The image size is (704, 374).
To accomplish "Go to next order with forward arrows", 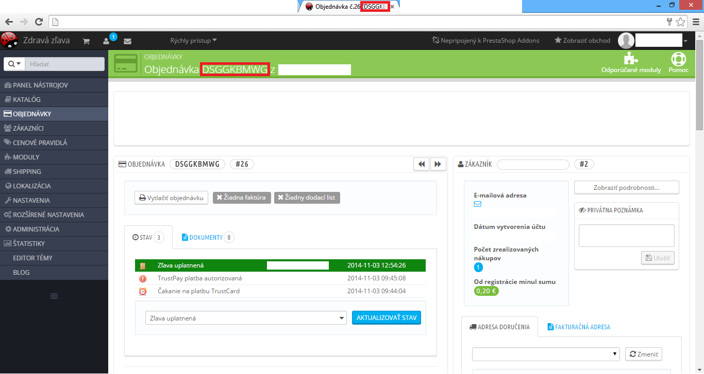I will click(438, 164).
